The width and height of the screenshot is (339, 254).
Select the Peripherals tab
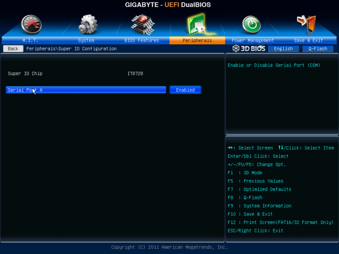pyautogui.click(x=197, y=41)
